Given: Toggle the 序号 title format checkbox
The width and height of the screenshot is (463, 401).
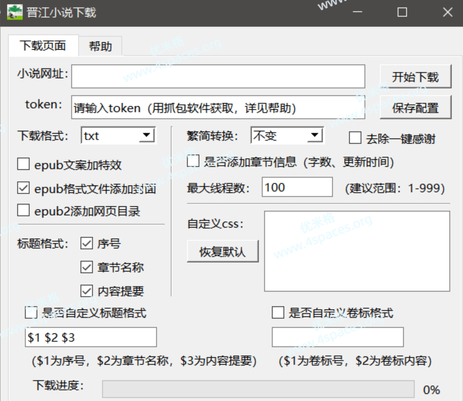Looking at the screenshot, I should click(86, 244).
